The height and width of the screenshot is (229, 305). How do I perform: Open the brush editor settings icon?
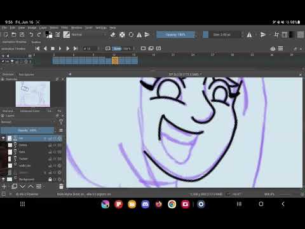coord(58,34)
